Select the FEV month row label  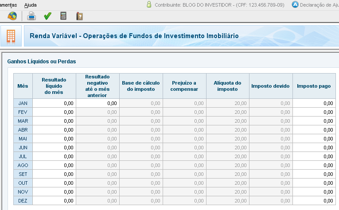pos(23,112)
